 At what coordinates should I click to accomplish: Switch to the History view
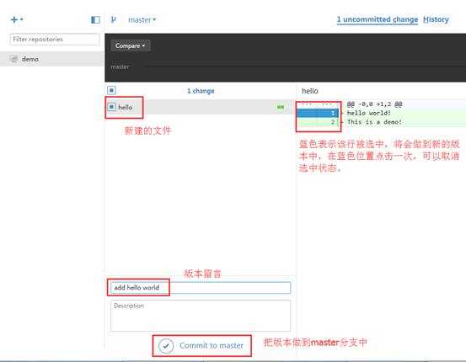point(436,19)
